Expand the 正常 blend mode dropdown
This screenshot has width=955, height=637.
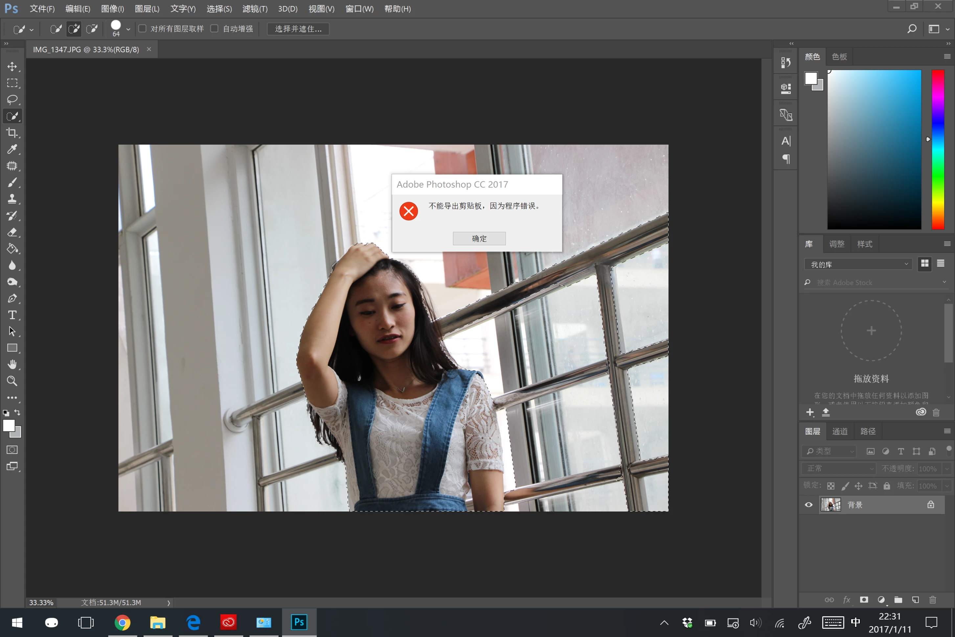(838, 468)
